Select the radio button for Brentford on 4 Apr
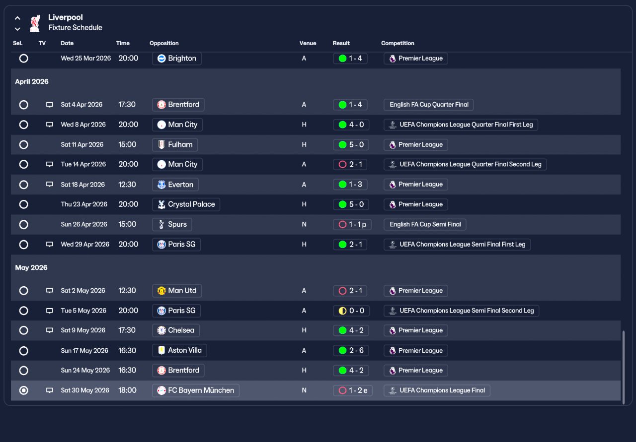Screen dimensions: 636x442 23,105
